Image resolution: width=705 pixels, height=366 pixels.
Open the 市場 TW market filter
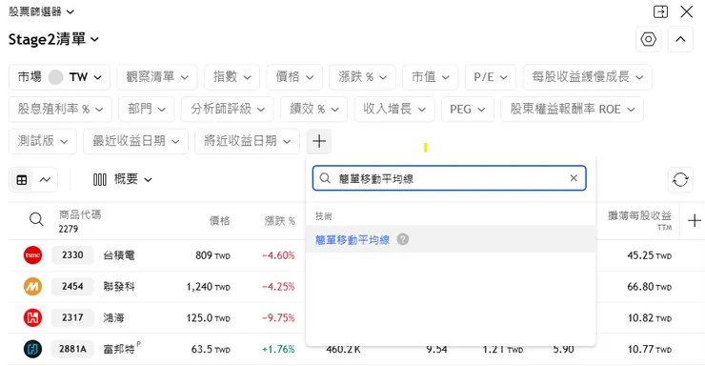(60, 77)
